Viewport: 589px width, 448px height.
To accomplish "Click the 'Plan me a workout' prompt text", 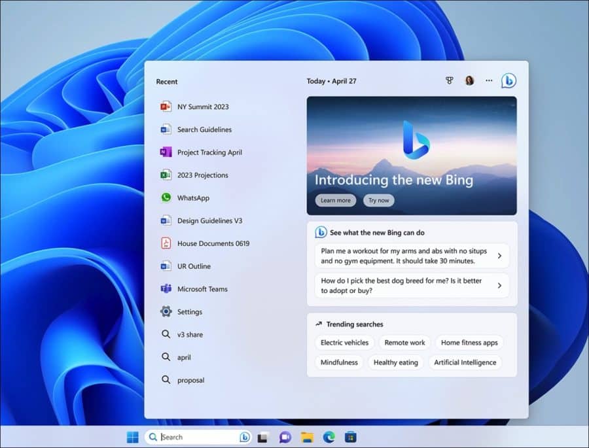I will click(x=404, y=256).
